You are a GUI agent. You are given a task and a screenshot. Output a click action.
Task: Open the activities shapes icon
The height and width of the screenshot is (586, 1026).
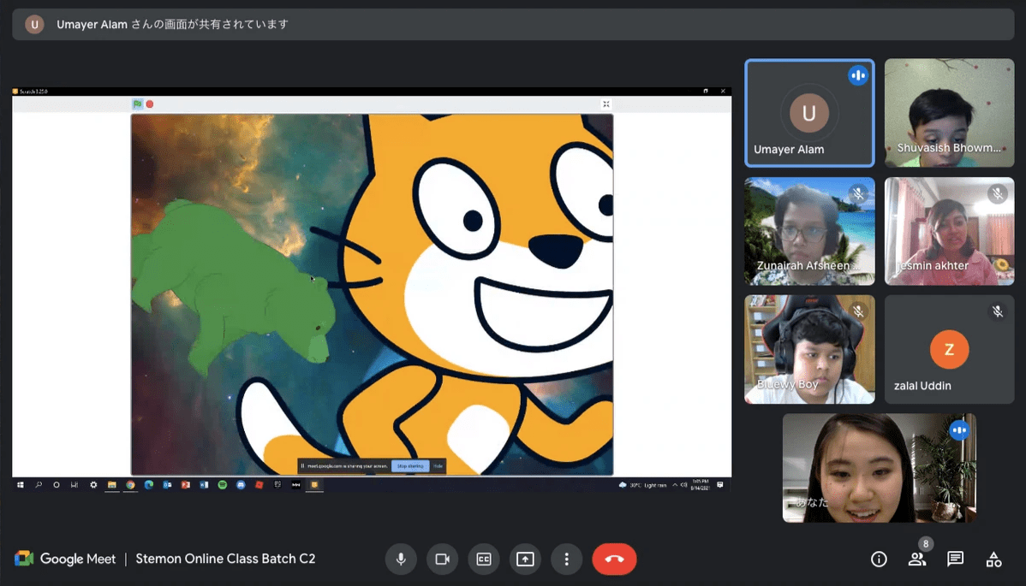click(x=994, y=559)
